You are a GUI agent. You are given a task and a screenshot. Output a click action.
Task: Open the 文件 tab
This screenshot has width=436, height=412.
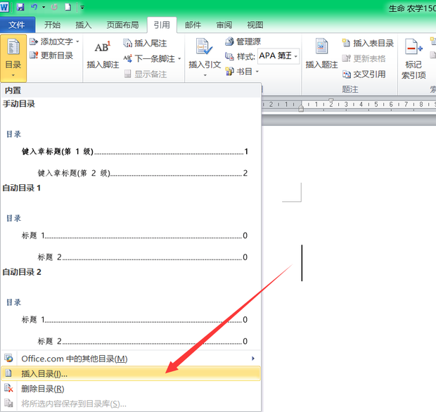[x=18, y=25]
